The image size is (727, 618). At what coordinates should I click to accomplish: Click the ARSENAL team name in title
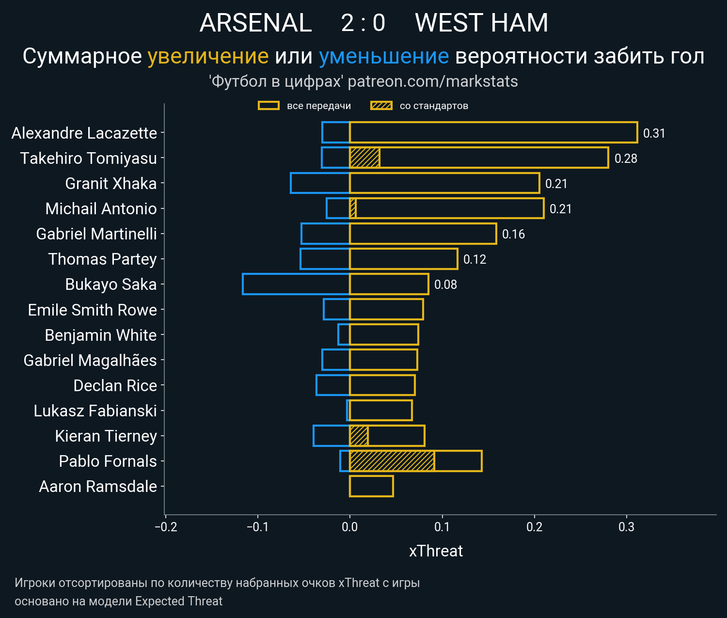[255, 23]
